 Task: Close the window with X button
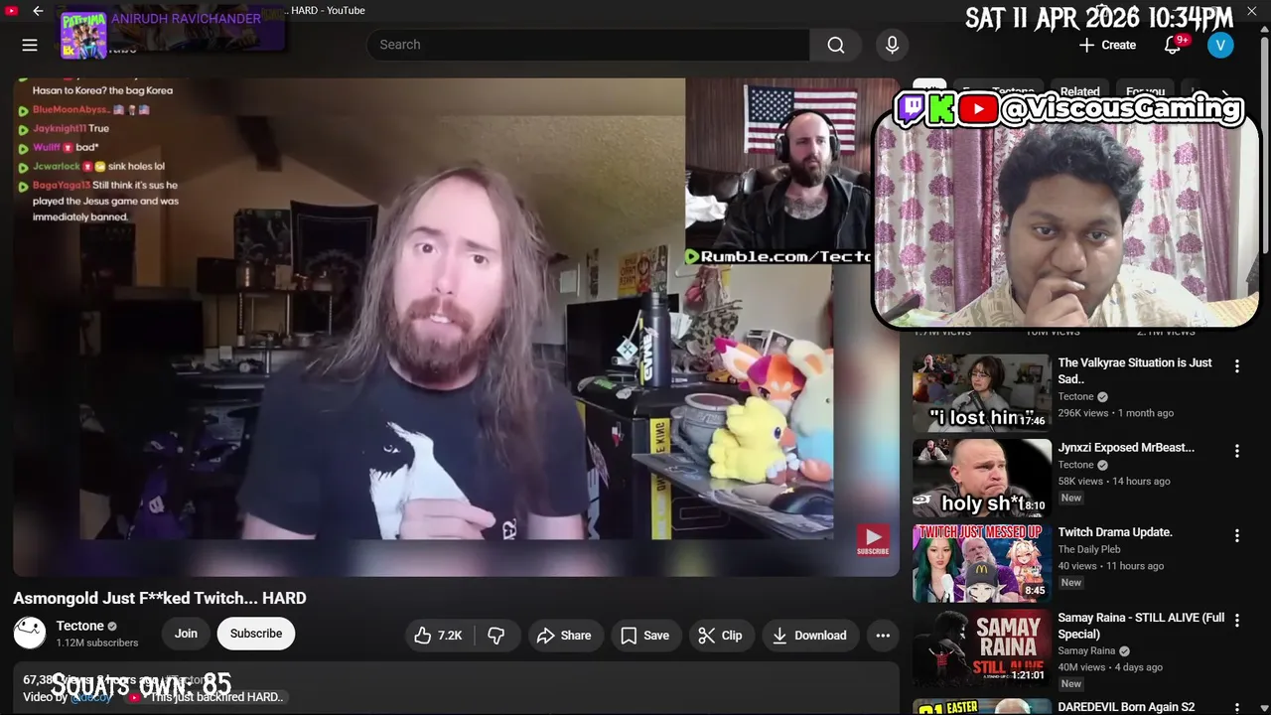tap(1252, 11)
